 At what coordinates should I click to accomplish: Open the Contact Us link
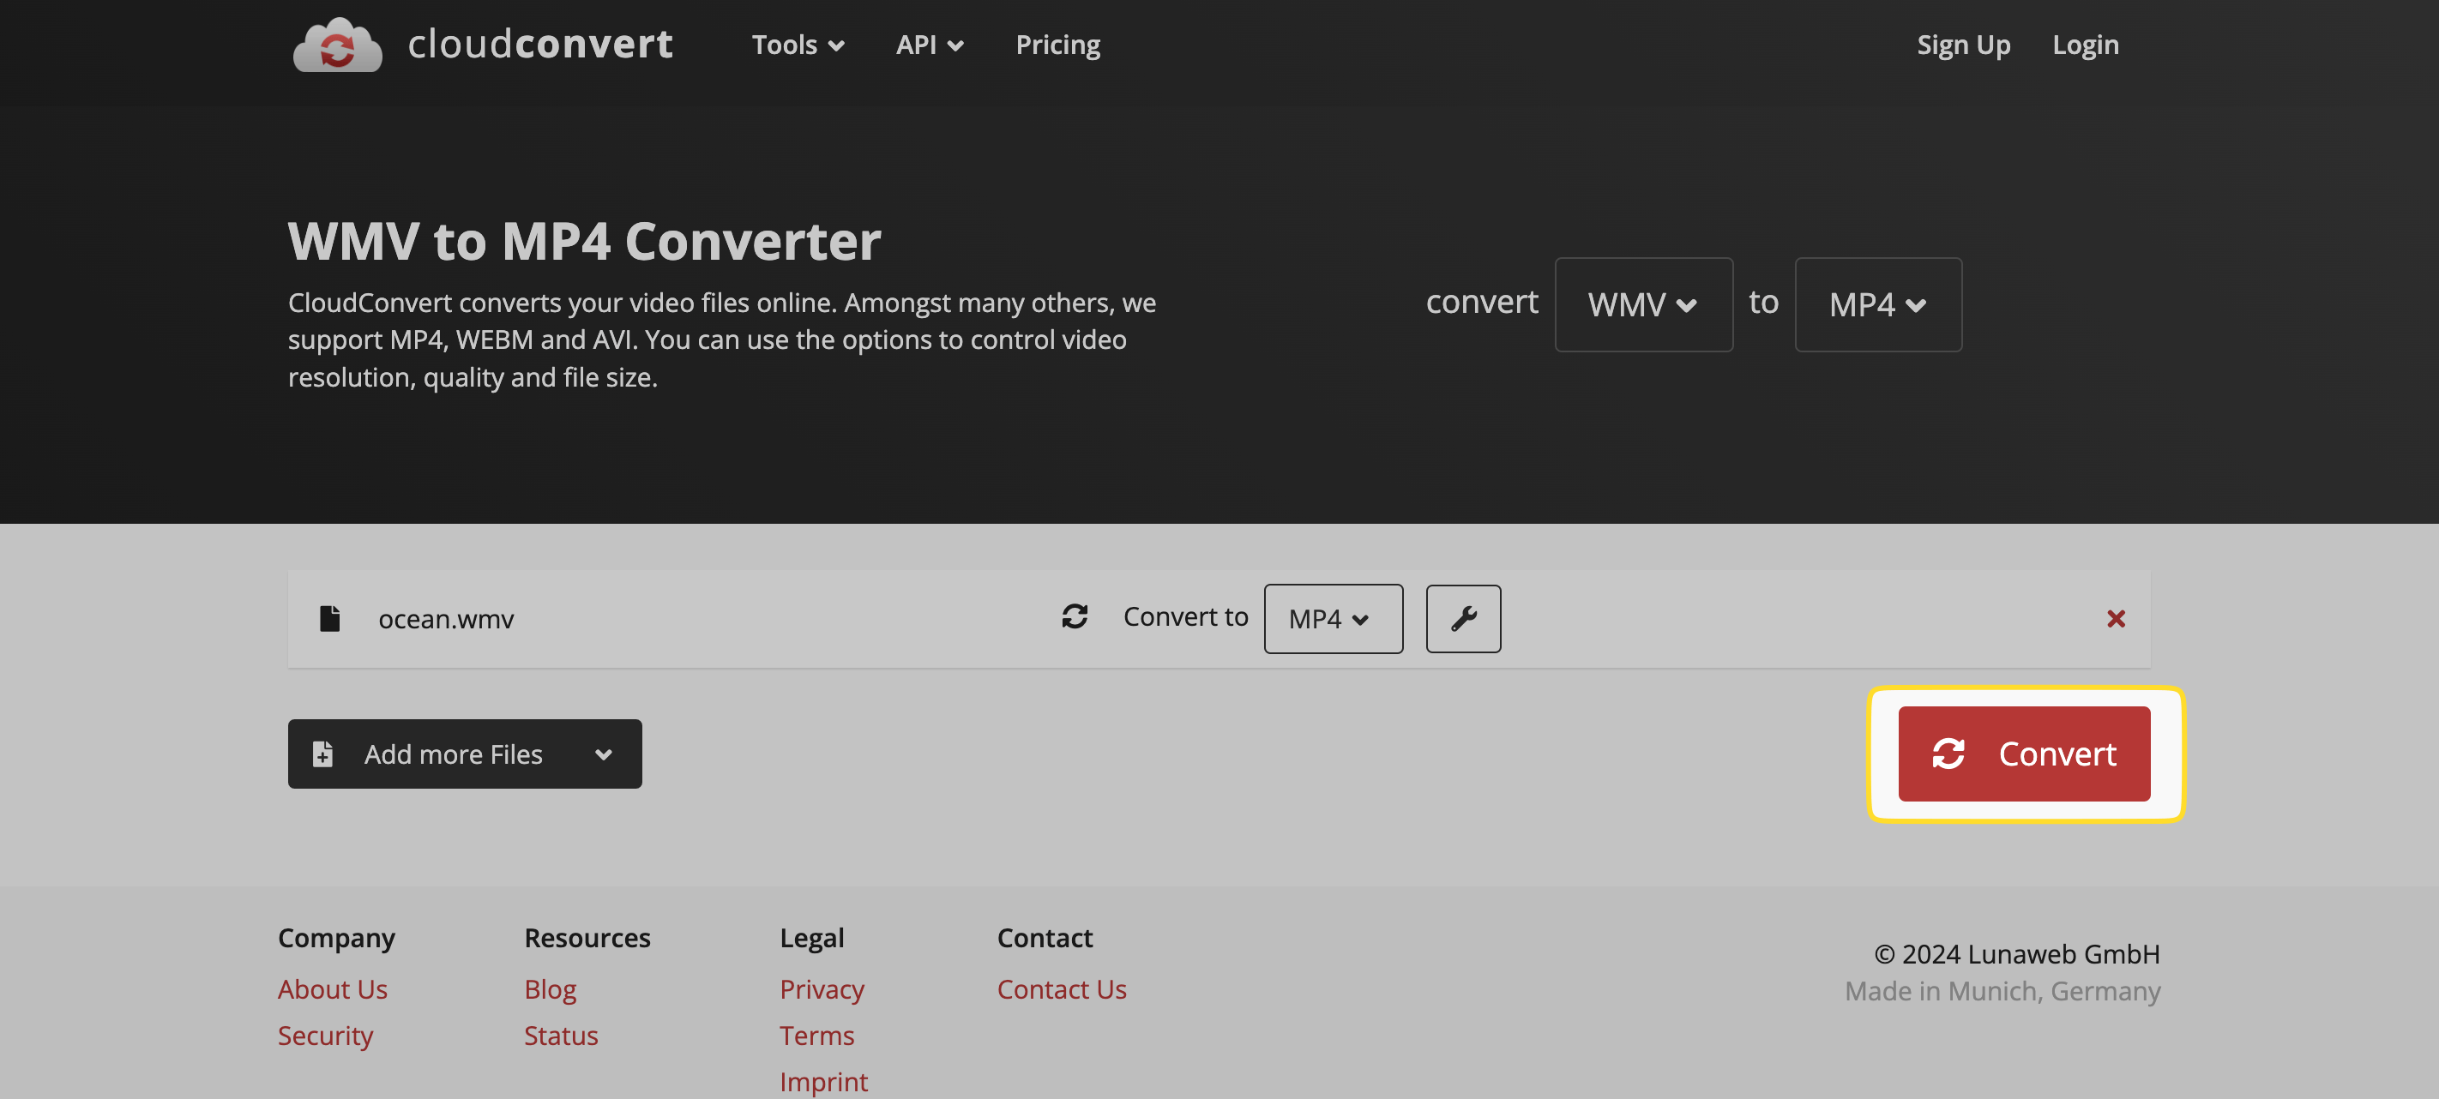pos(1062,989)
